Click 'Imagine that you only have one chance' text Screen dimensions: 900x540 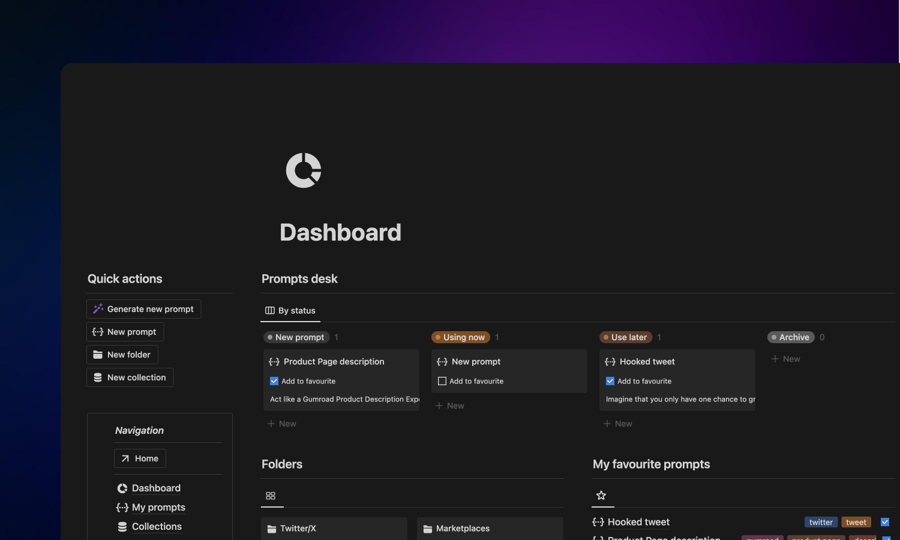(680, 399)
